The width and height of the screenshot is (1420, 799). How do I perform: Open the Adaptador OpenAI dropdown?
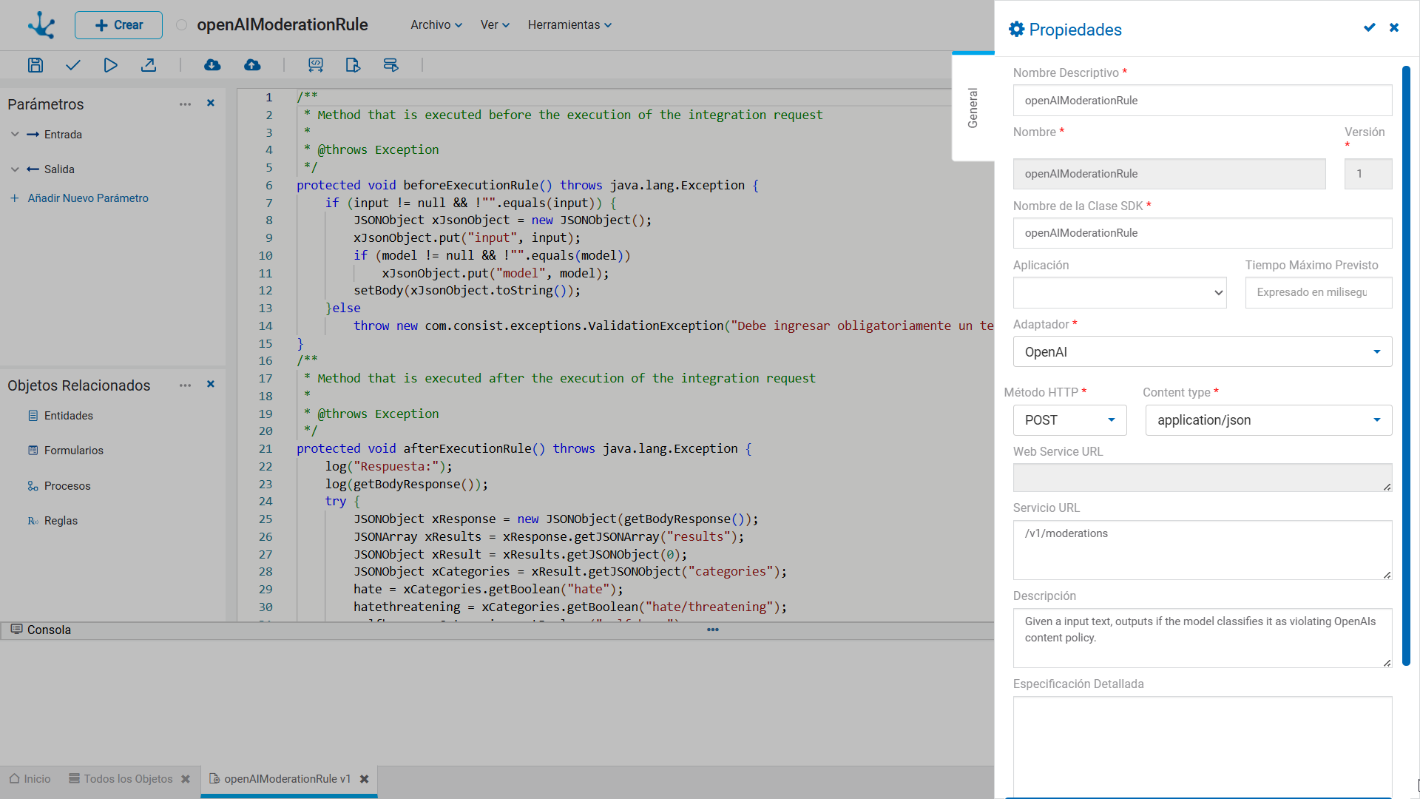coord(1203,352)
